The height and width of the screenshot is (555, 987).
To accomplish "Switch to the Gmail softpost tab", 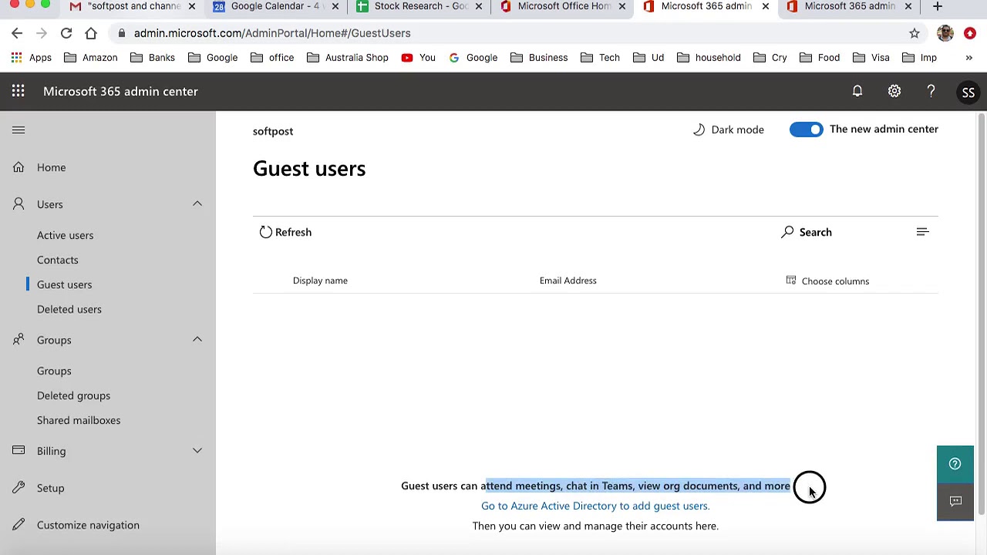I will [x=131, y=6].
